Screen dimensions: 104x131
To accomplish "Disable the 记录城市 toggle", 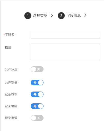I will click(x=37, y=94).
